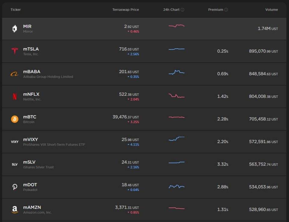
Task: Click the Tesla logo icon
Action: pyautogui.click(x=15, y=51)
